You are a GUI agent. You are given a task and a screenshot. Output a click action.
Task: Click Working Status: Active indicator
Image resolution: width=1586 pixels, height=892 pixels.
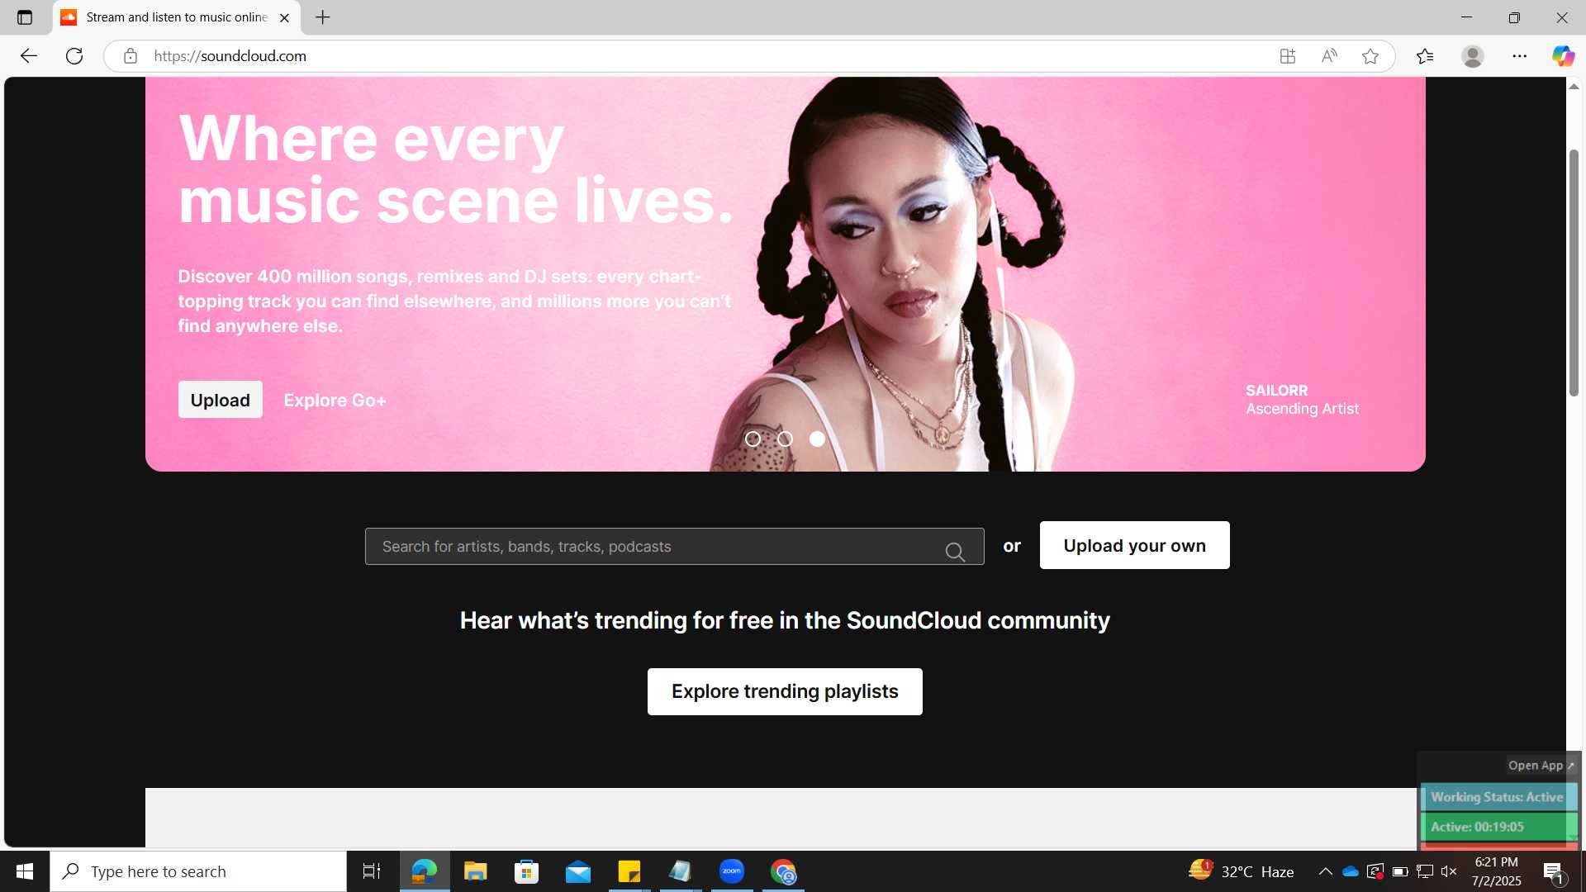pos(1498,797)
